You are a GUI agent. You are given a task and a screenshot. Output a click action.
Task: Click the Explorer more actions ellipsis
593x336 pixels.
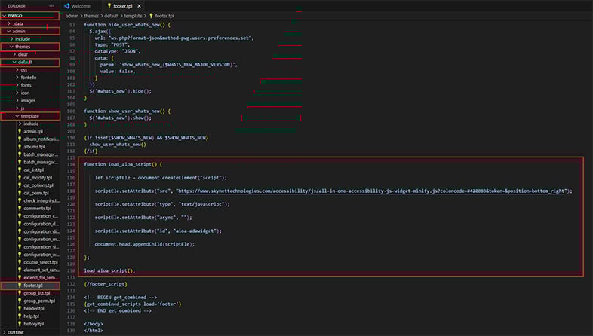click(x=51, y=5)
